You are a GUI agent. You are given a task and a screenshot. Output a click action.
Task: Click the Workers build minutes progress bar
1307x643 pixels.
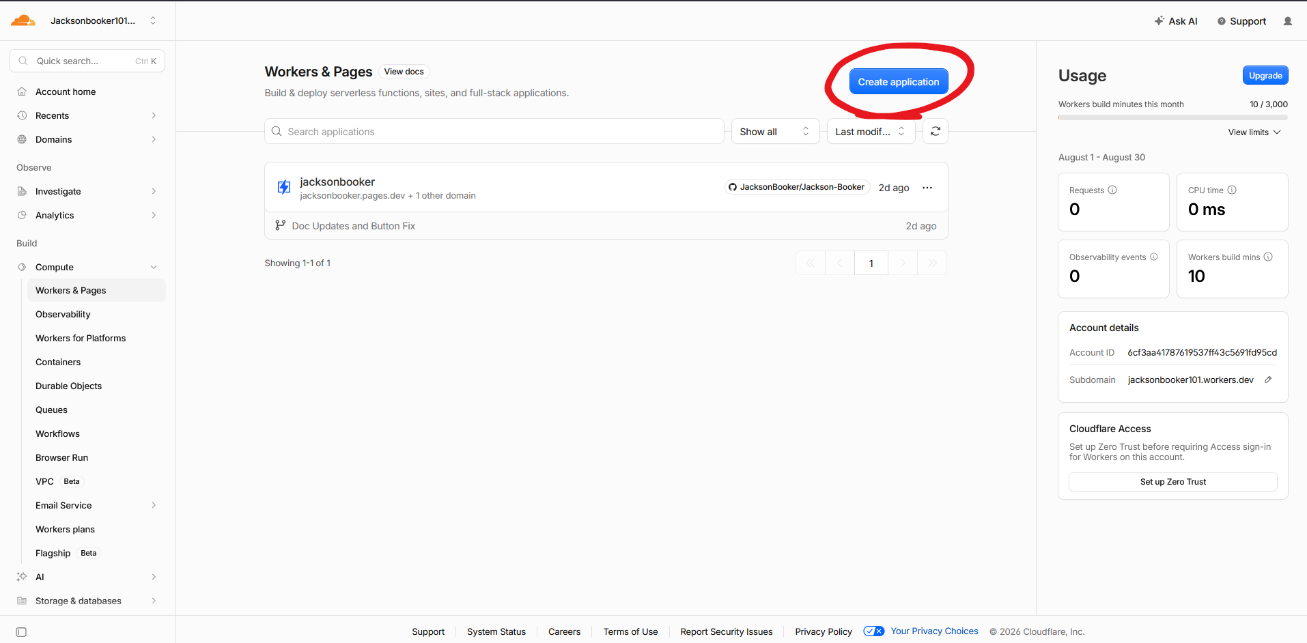(1173, 117)
